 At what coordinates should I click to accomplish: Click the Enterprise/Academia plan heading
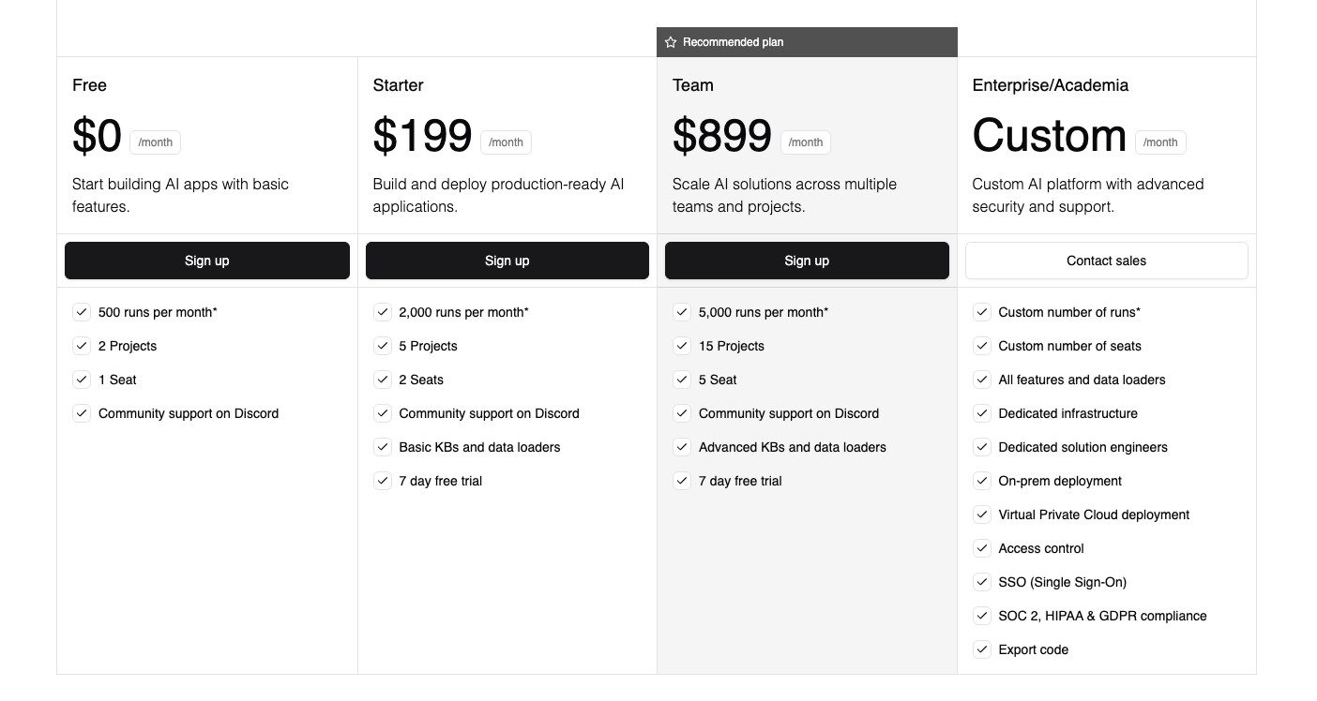(1050, 85)
